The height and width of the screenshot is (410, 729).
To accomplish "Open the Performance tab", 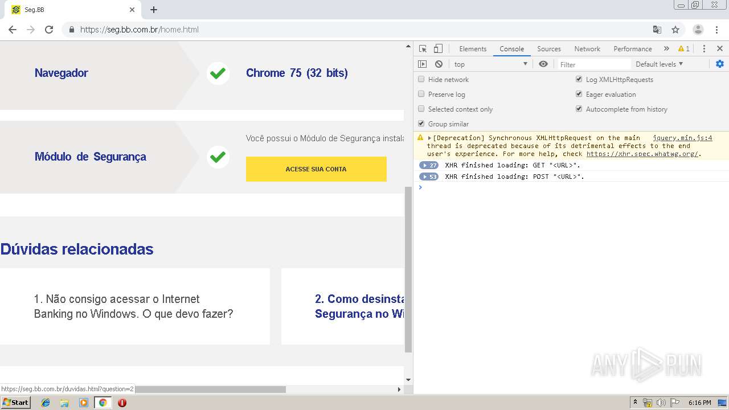I will [x=633, y=49].
